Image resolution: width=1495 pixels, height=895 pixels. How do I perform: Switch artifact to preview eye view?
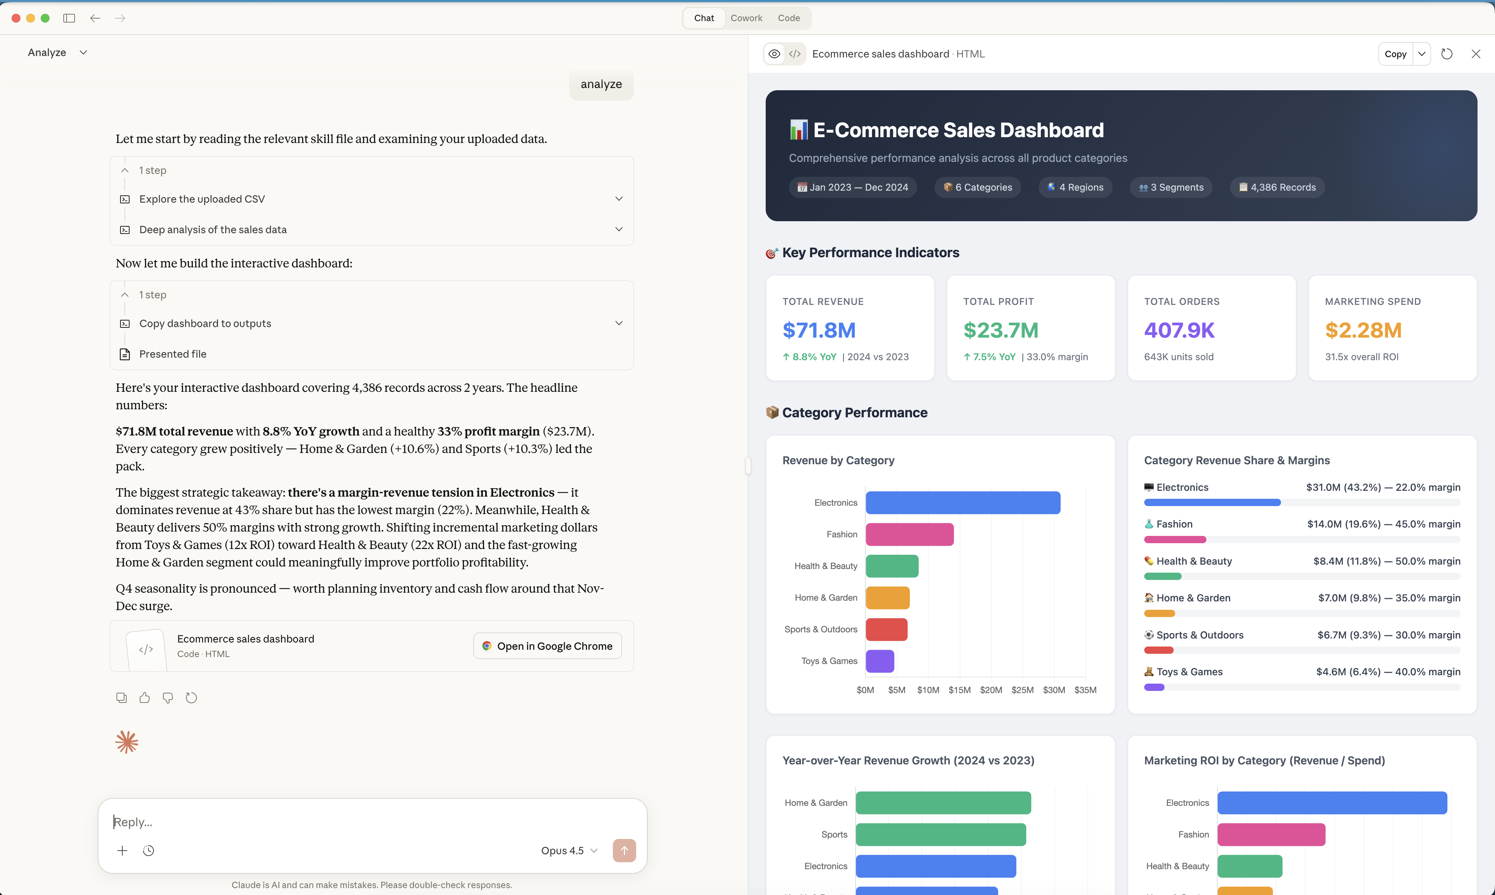coord(774,54)
